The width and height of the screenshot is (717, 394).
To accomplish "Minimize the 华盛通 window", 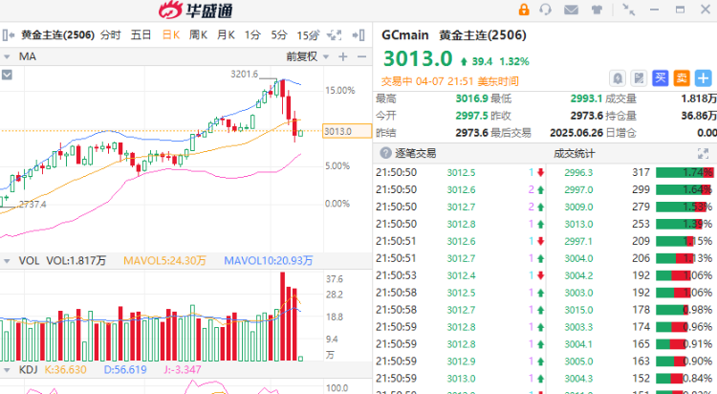I will coord(654,10).
